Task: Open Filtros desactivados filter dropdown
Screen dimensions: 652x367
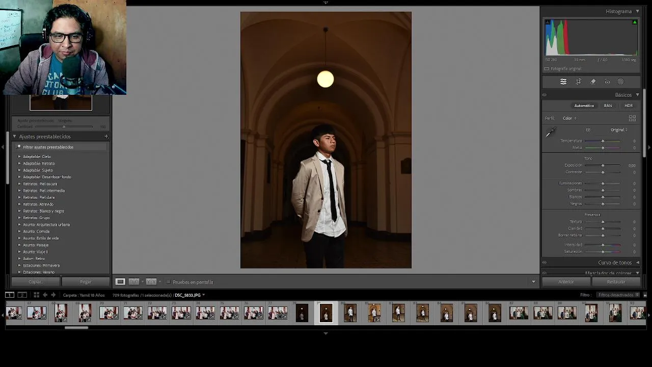Action: pyautogui.click(x=618, y=295)
